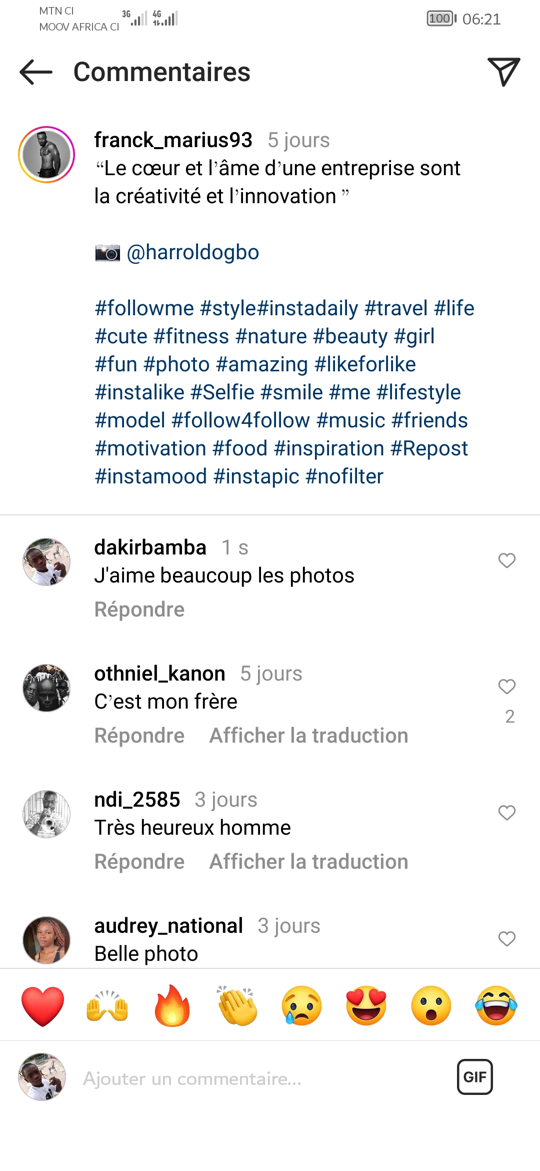Open the GIF picker button
Viewport: 540px width, 1171px height.
point(474,1077)
